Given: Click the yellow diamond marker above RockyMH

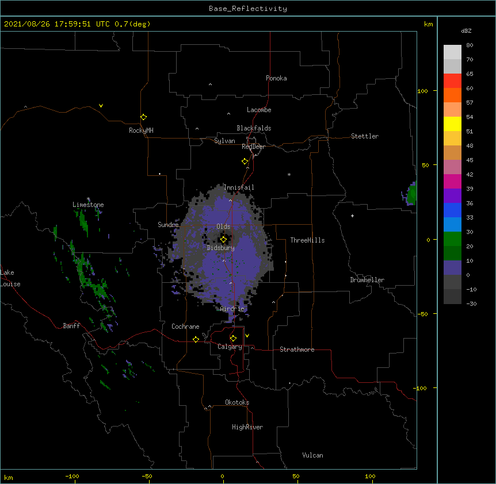Looking at the screenshot, I should (x=143, y=117).
